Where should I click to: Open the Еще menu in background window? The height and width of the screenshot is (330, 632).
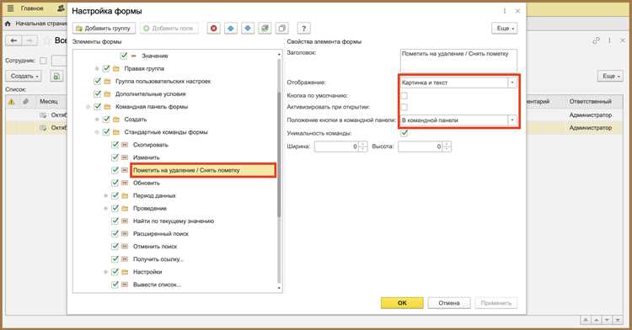point(610,76)
